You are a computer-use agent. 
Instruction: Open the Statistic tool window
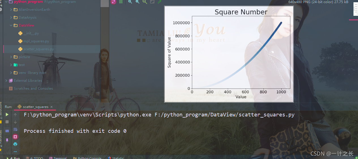point(116,157)
